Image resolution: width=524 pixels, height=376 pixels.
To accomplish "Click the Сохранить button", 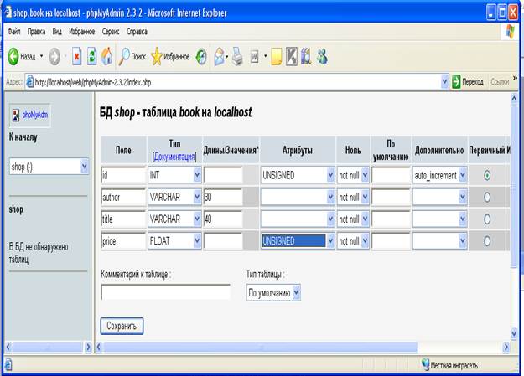I will (x=122, y=326).
